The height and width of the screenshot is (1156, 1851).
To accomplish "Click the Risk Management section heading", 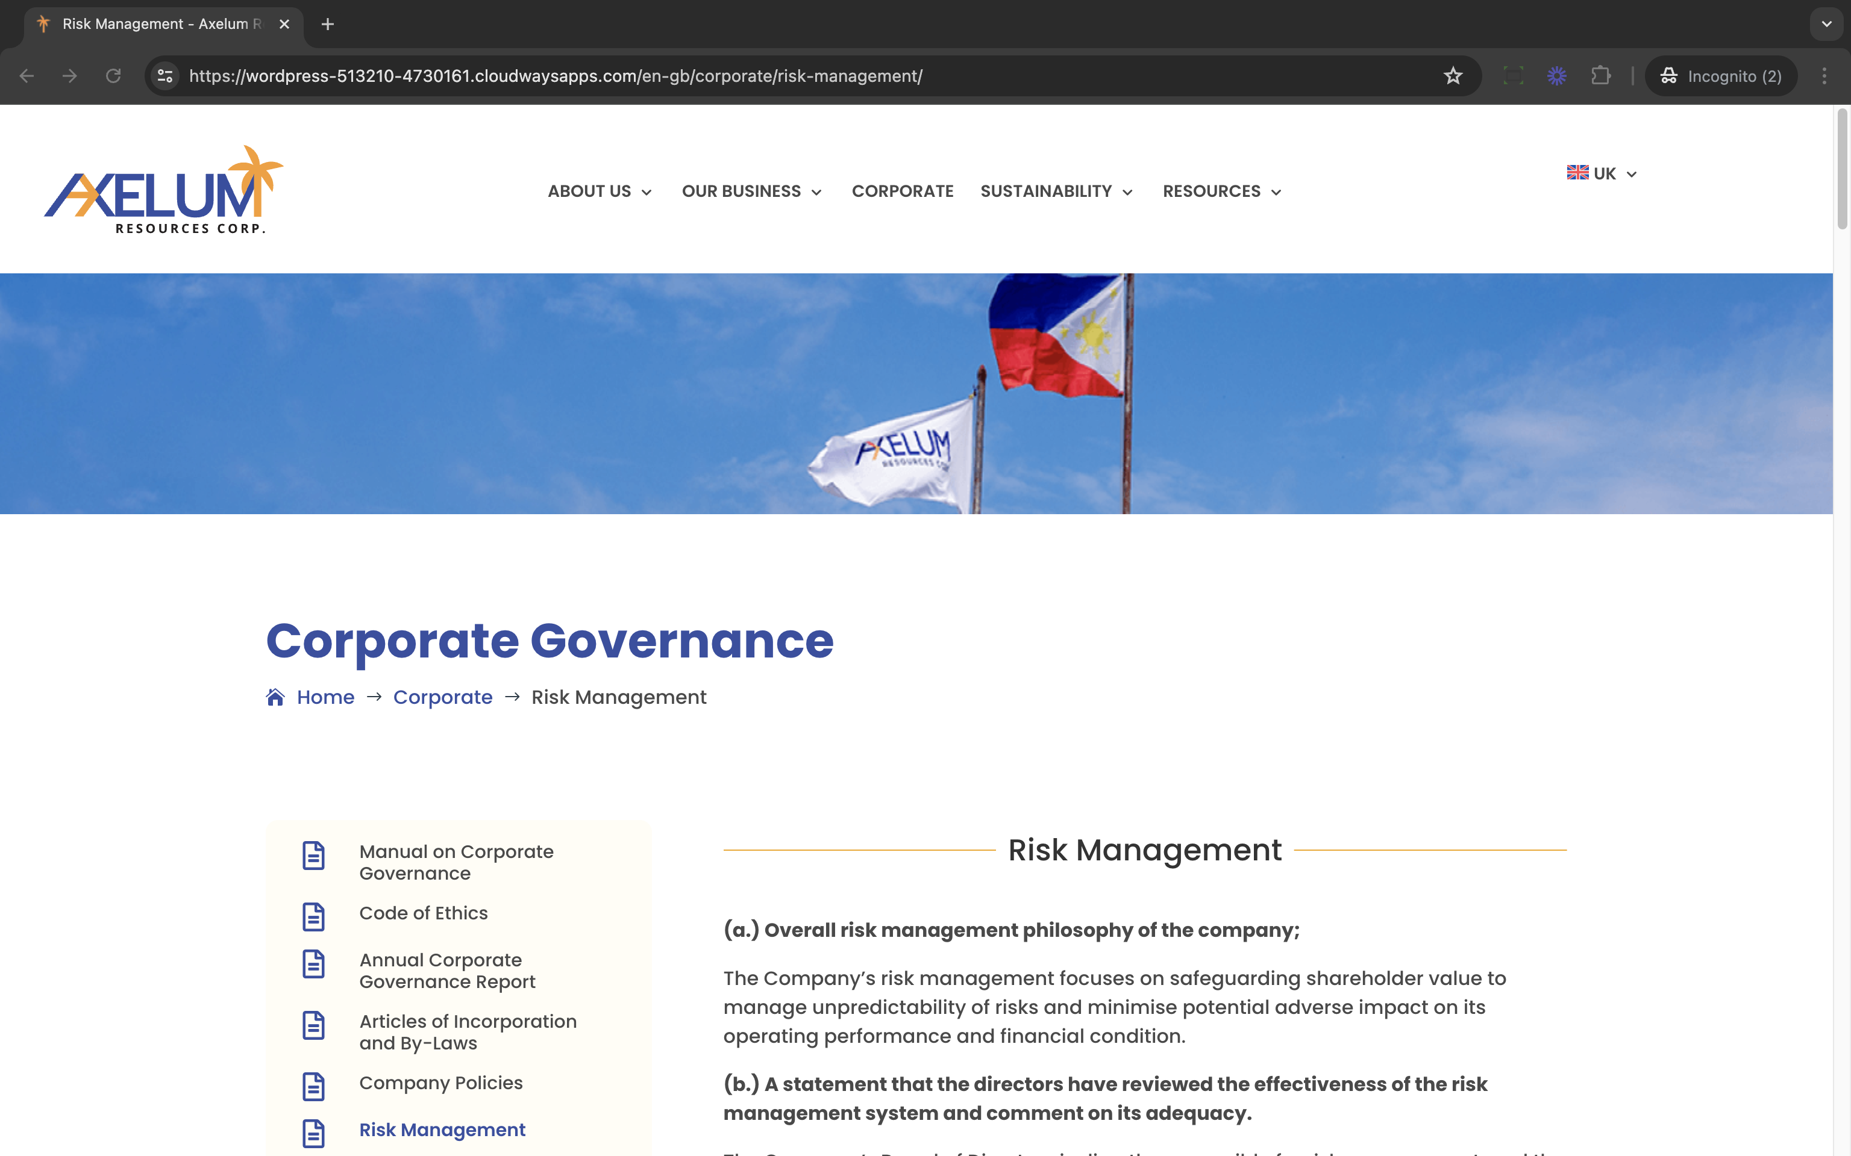I will 1144,850.
